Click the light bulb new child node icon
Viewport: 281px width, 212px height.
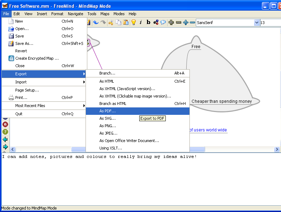[x=134, y=22]
